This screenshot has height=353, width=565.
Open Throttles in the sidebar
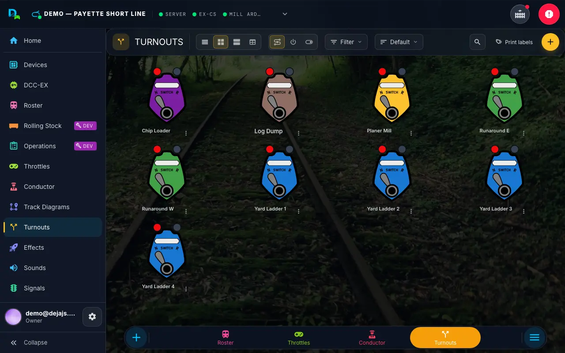coord(53,166)
